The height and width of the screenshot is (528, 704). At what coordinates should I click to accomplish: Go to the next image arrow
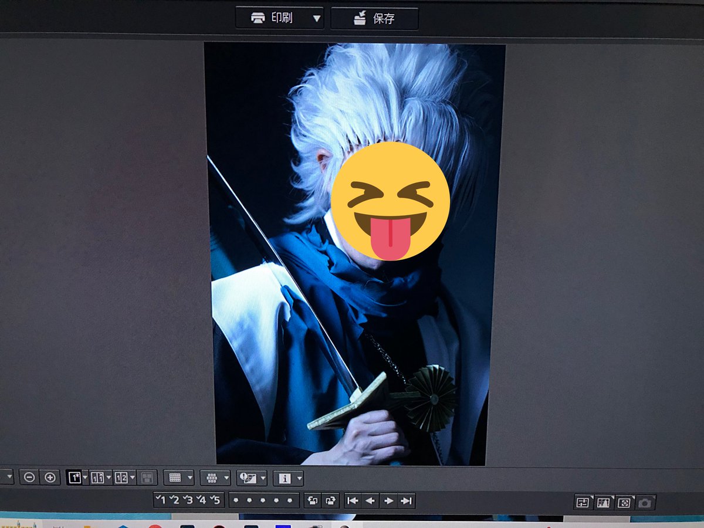(388, 500)
